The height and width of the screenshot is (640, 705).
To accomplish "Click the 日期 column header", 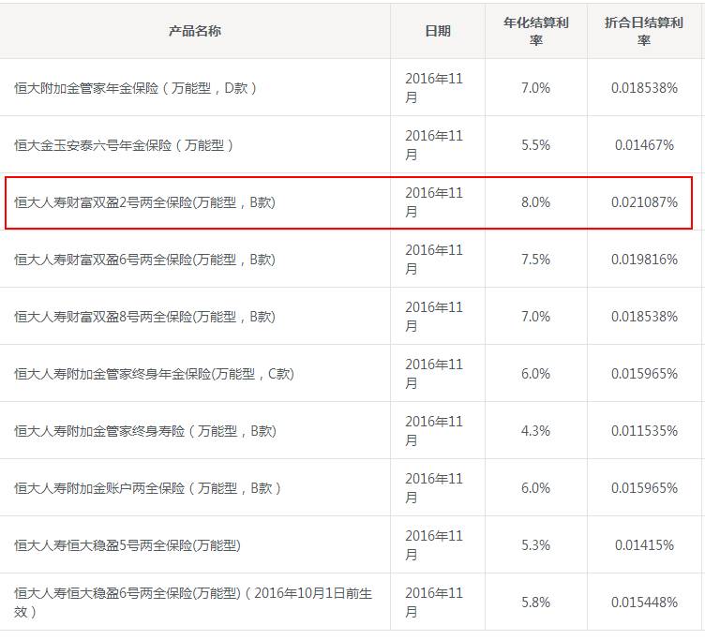I will point(438,31).
